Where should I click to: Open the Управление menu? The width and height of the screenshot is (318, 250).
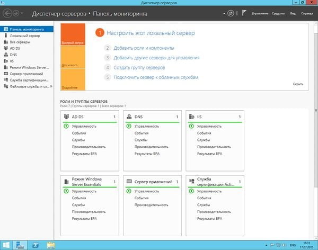260,13
